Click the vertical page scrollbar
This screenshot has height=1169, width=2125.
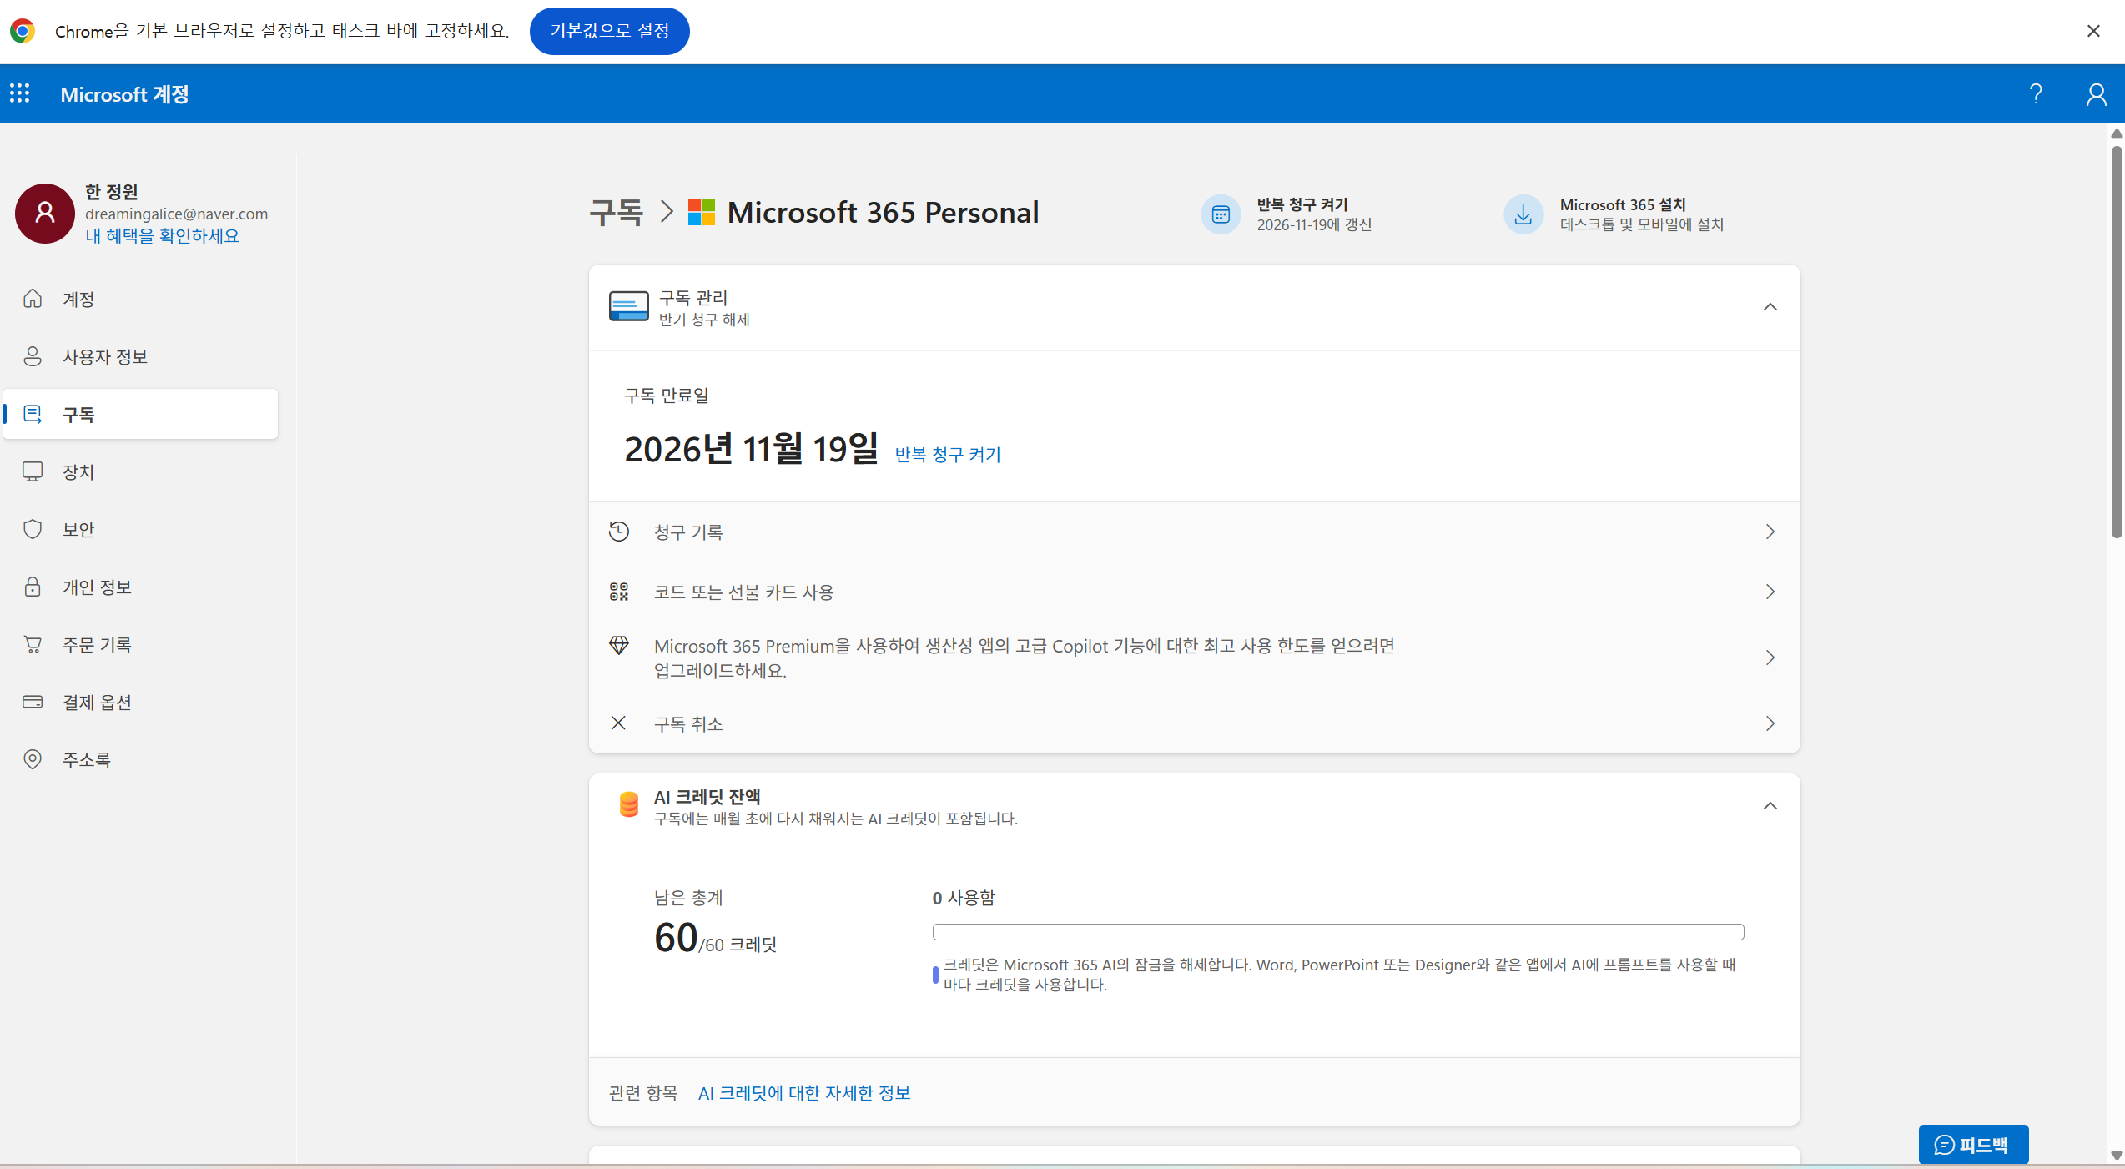click(x=2117, y=342)
